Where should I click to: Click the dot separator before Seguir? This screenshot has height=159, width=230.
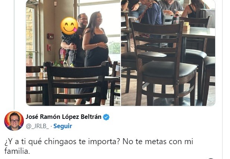pos(51,126)
